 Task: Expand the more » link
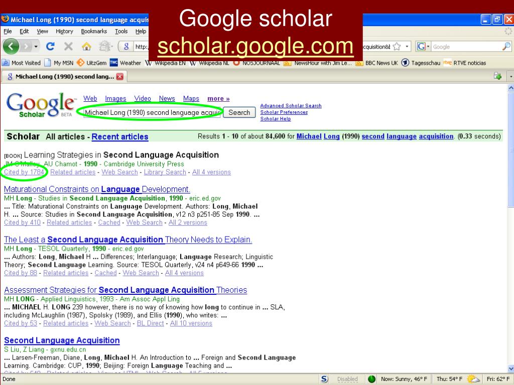pos(218,99)
